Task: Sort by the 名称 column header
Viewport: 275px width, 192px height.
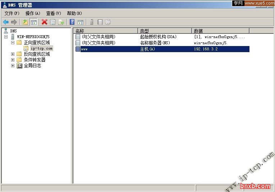Action: (x=106, y=31)
